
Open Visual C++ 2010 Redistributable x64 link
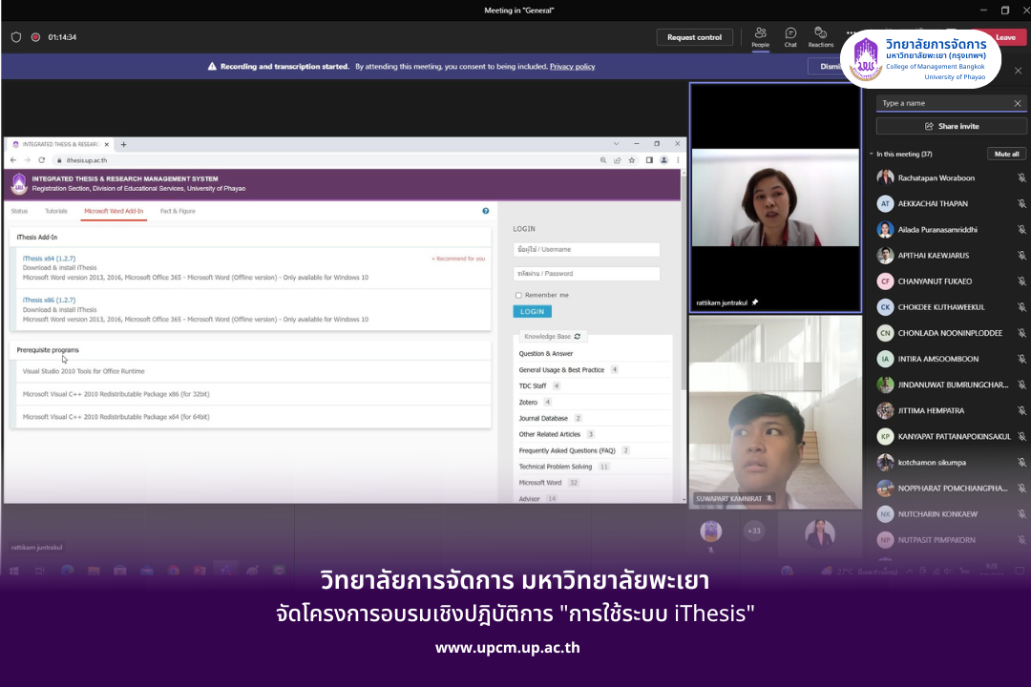pos(116,417)
